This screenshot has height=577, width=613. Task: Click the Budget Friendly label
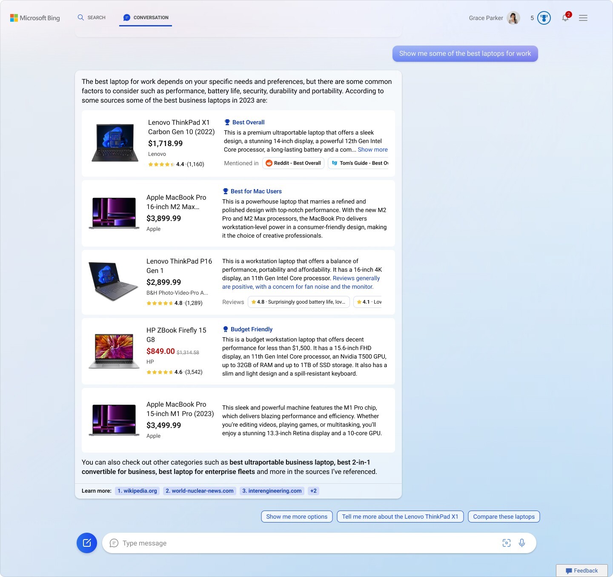(x=252, y=329)
